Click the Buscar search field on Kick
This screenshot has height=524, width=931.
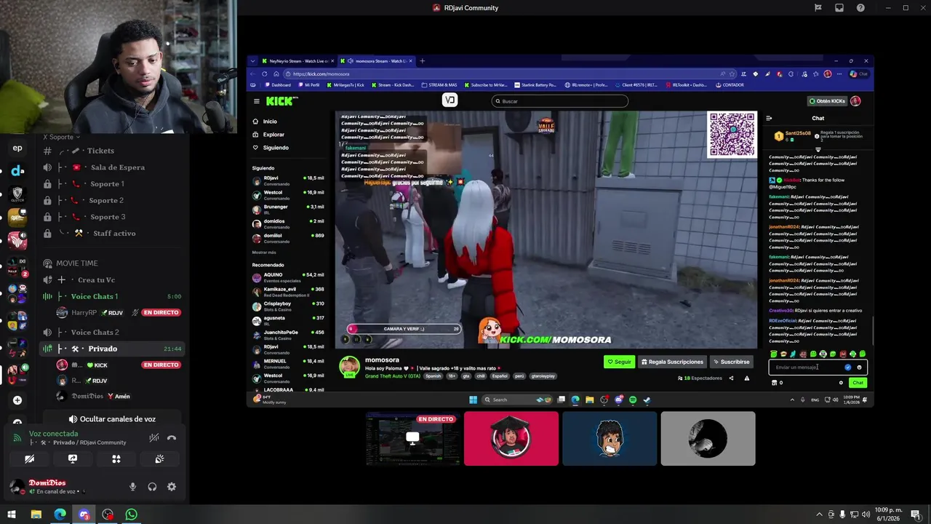[559, 101]
